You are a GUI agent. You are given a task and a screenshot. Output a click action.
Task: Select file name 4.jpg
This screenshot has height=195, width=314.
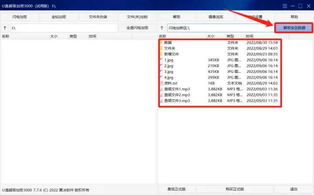coord(169,77)
